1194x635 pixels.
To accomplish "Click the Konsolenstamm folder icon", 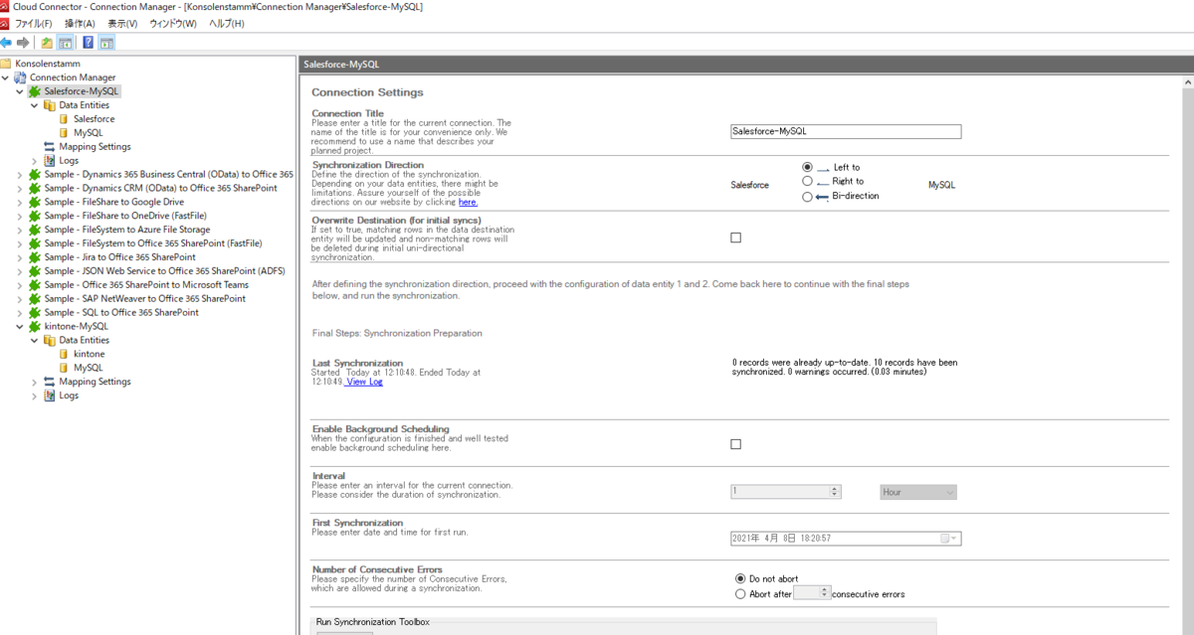I will tap(6, 64).
